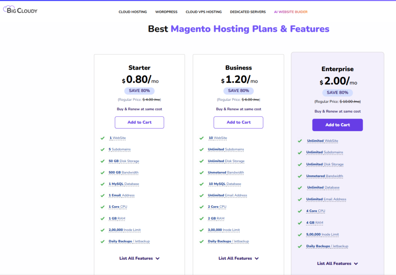Click '10 WebSite' in Business plan
This screenshot has height=275, width=396.
(218, 138)
